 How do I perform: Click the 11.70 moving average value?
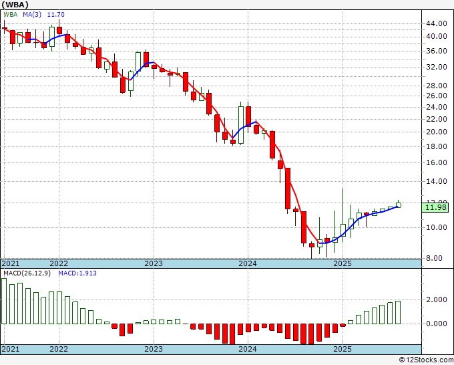pyautogui.click(x=55, y=15)
